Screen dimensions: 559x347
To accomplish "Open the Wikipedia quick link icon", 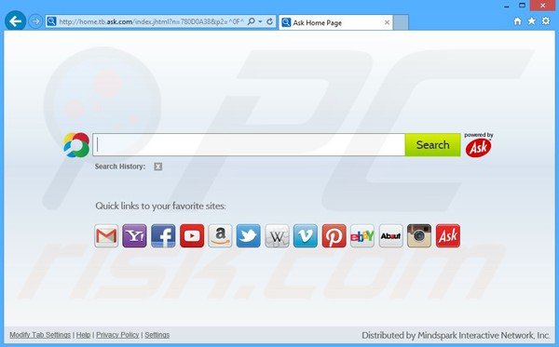I will pos(277,235).
